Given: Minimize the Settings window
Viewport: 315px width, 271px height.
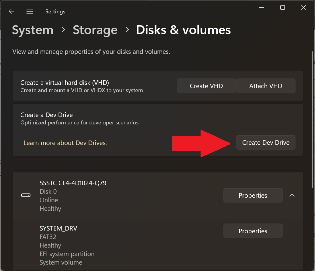Looking at the screenshot, I should (x=261, y=8).
